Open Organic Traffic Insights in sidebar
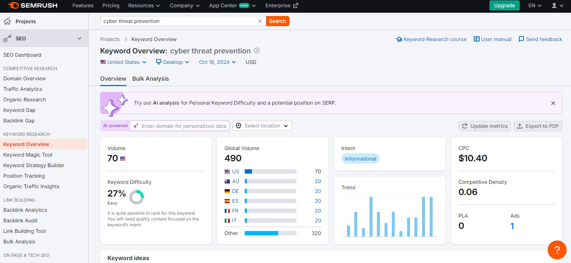The image size is (571, 263). (31, 186)
